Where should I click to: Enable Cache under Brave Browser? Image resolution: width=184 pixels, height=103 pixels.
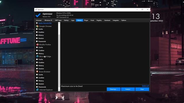coord(37,74)
